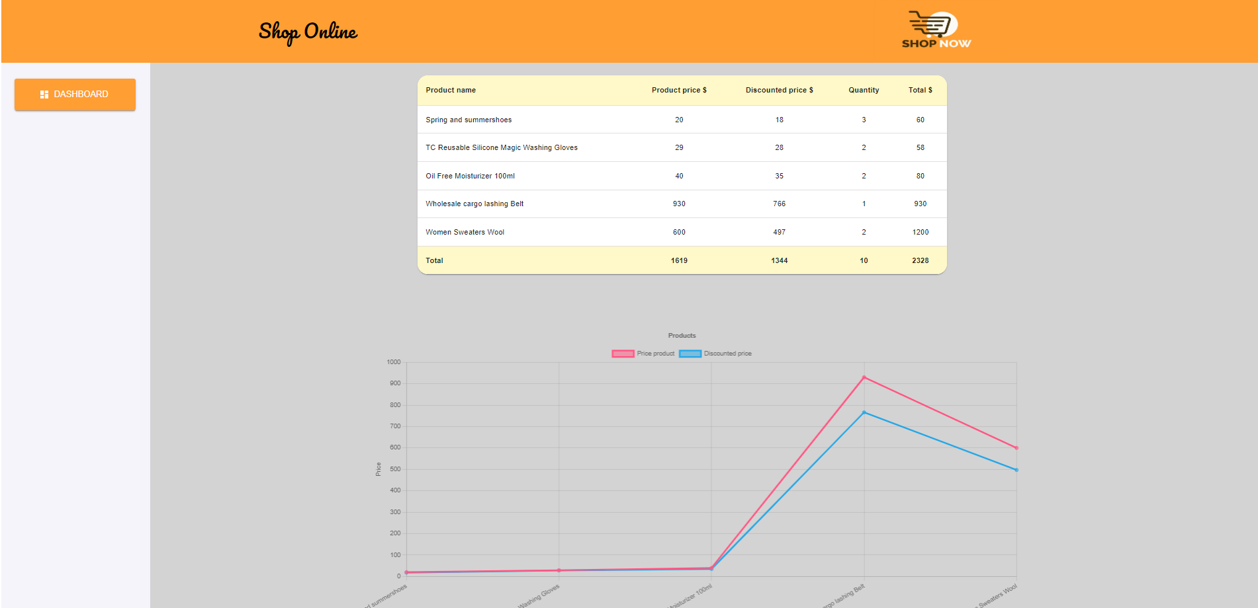Click the Shop Online header title
This screenshot has height=608, width=1258.
pos(307,31)
